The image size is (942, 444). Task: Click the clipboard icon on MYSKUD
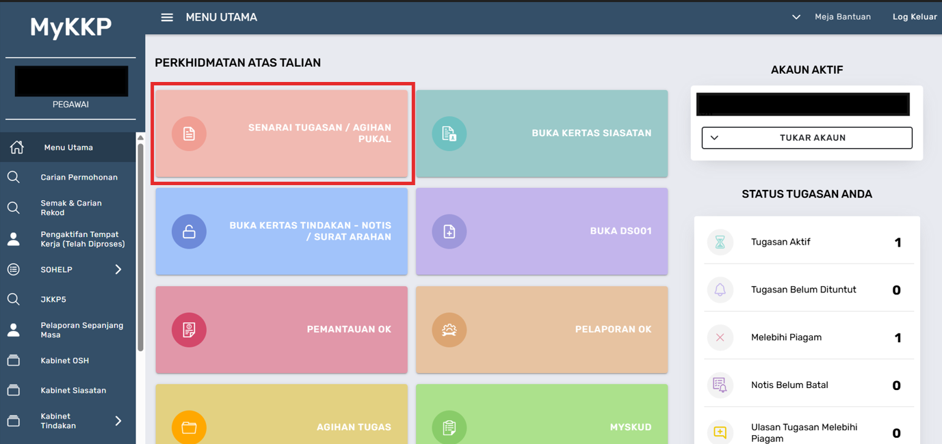pyautogui.click(x=449, y=428)
